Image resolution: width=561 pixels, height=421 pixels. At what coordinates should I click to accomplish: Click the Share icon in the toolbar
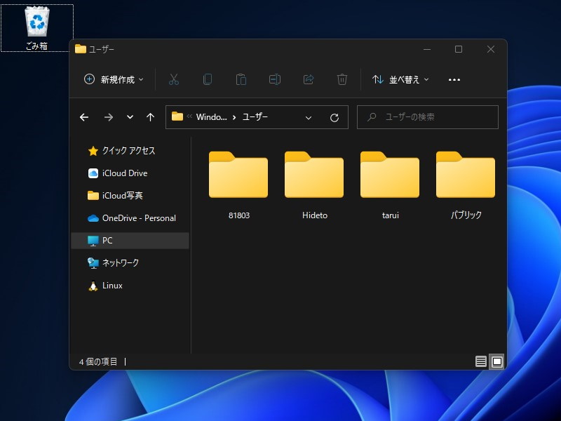point(309,79)
